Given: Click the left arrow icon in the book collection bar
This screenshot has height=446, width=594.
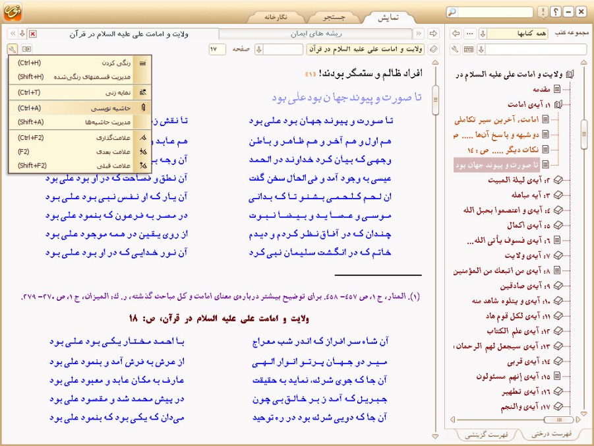Looking at the screenshot, I should point(456,34).
